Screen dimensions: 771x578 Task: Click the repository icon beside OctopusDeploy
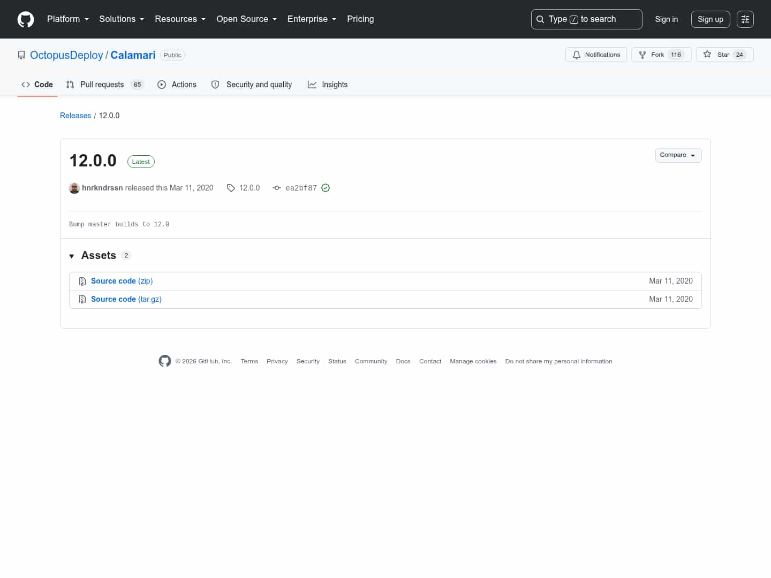[21, 55]
